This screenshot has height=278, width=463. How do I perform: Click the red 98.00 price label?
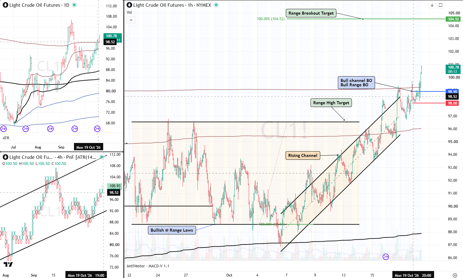click(453, 103)
